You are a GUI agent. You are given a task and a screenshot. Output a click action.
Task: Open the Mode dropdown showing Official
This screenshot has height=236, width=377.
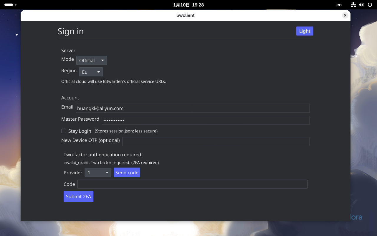click(92, 60)
